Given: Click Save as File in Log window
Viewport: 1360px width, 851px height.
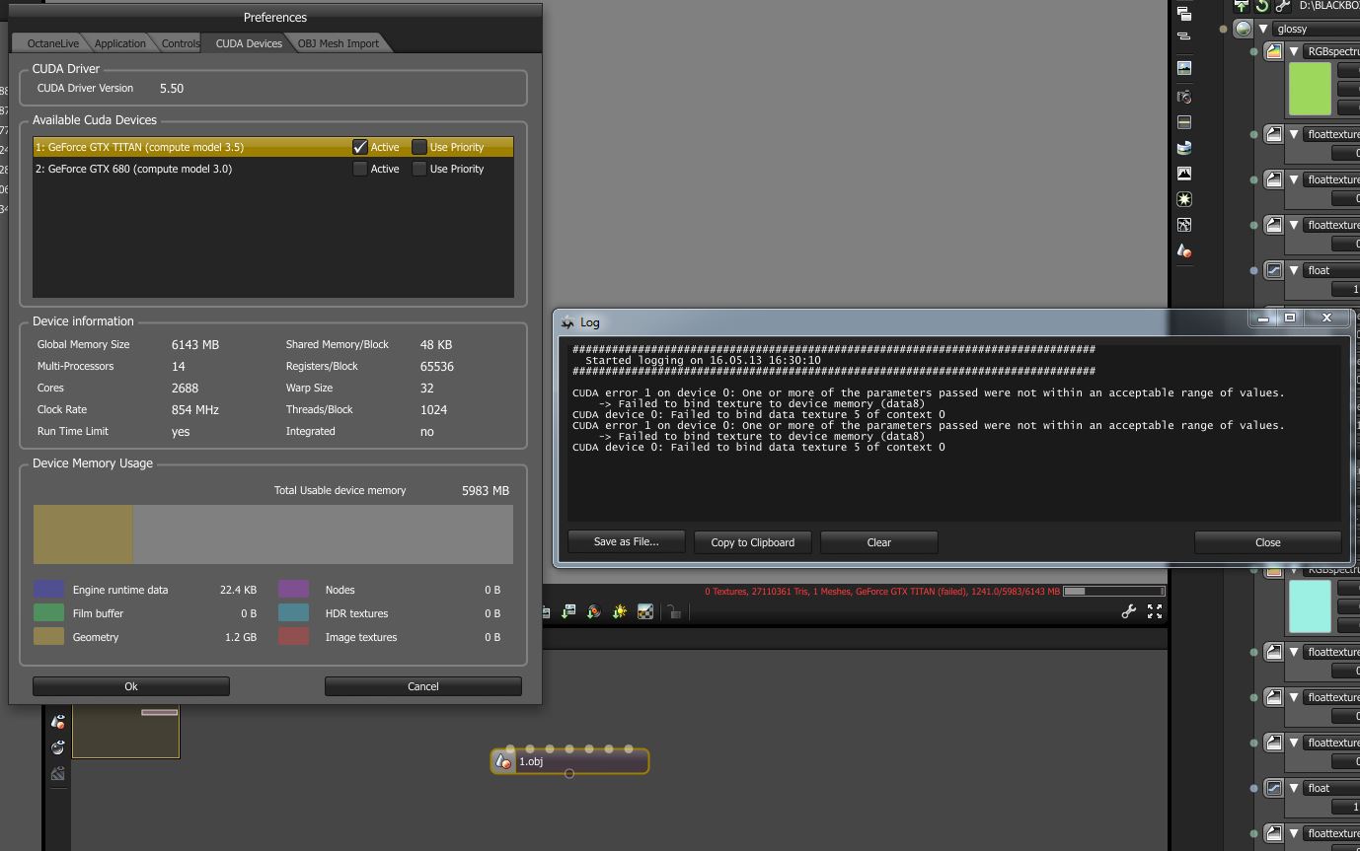Looking at the screenshot, I should 626,542.
